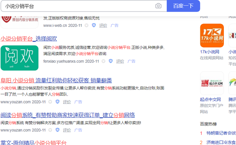Click heart icon on 阅读分销系统 result
This screenshot has height=145, width=236.
coord(50,130)
